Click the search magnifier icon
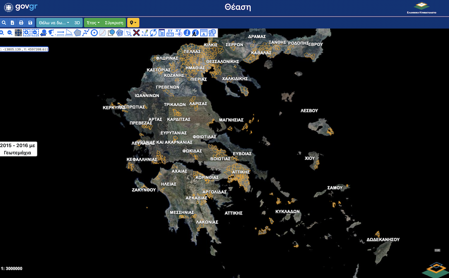The width and height of the screenshot is (449, 278). pyautogui.click(x=4, y=23)
